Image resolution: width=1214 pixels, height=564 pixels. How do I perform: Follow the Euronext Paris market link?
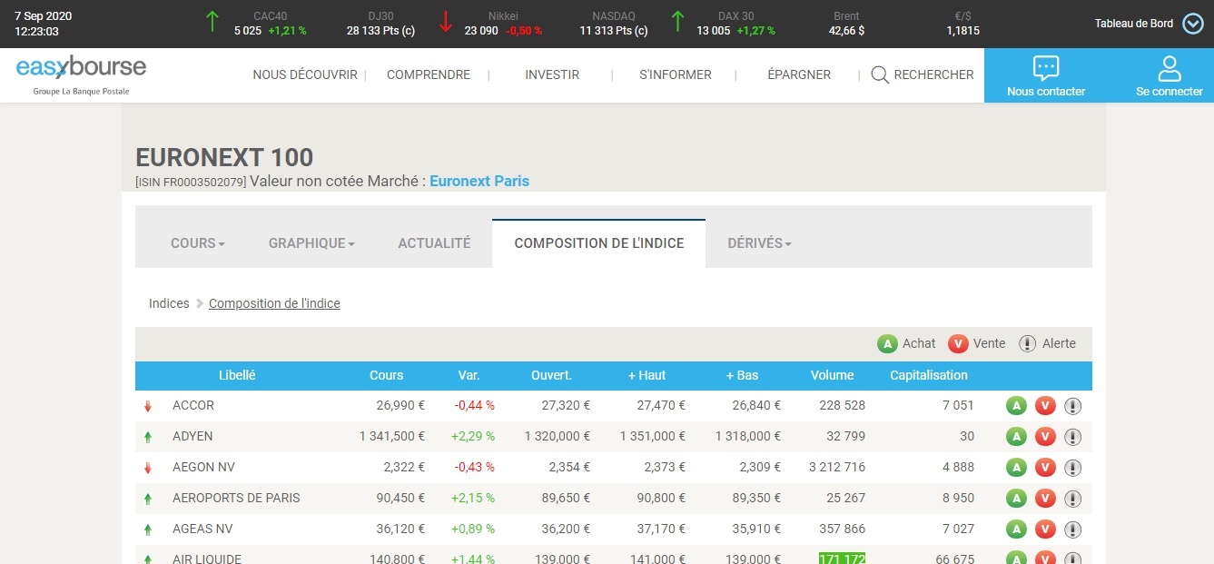tap(479, 181)
